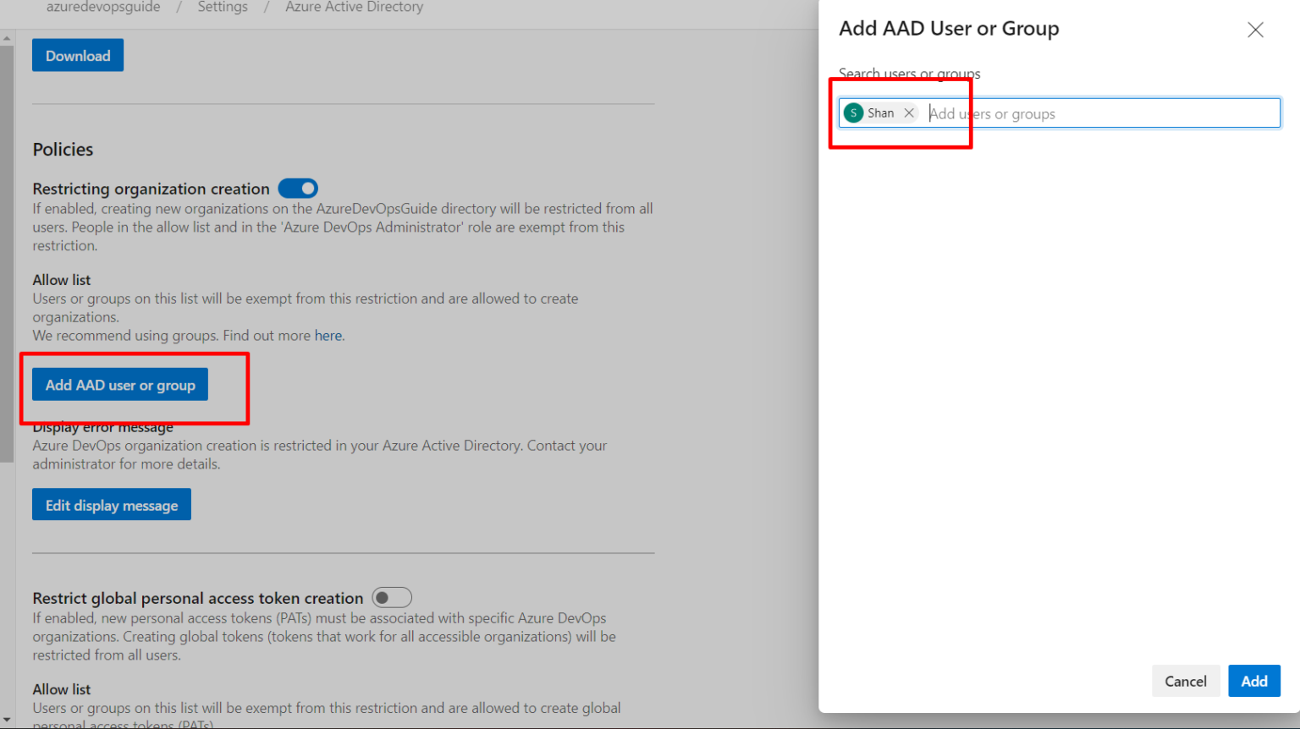Confirm with the Add button
The width and height of the screenshot is (1300, 729).
pos(1253,681)
